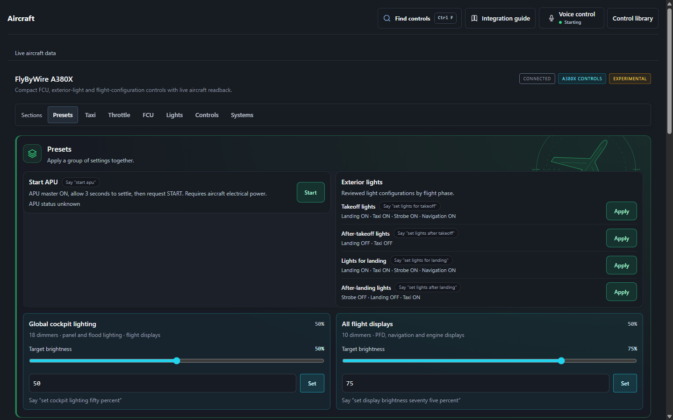Click the All flight displays brightness slider
Image resolution: width=673 pixels, height=420 pixels.
click(x=489, y=361)
